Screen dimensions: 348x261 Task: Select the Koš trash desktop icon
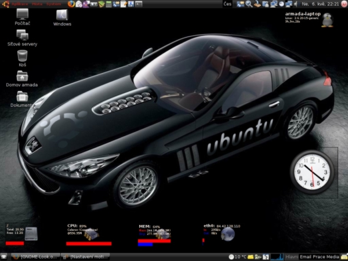tap(22, 59)
